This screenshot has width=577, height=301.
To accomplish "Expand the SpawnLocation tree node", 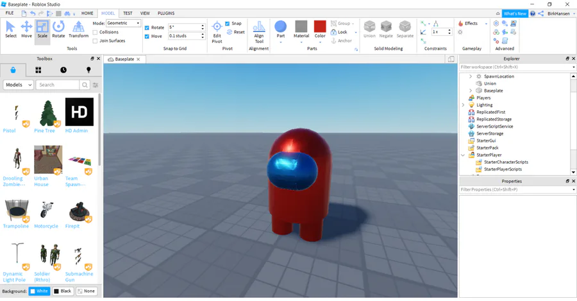I will 471,76.
